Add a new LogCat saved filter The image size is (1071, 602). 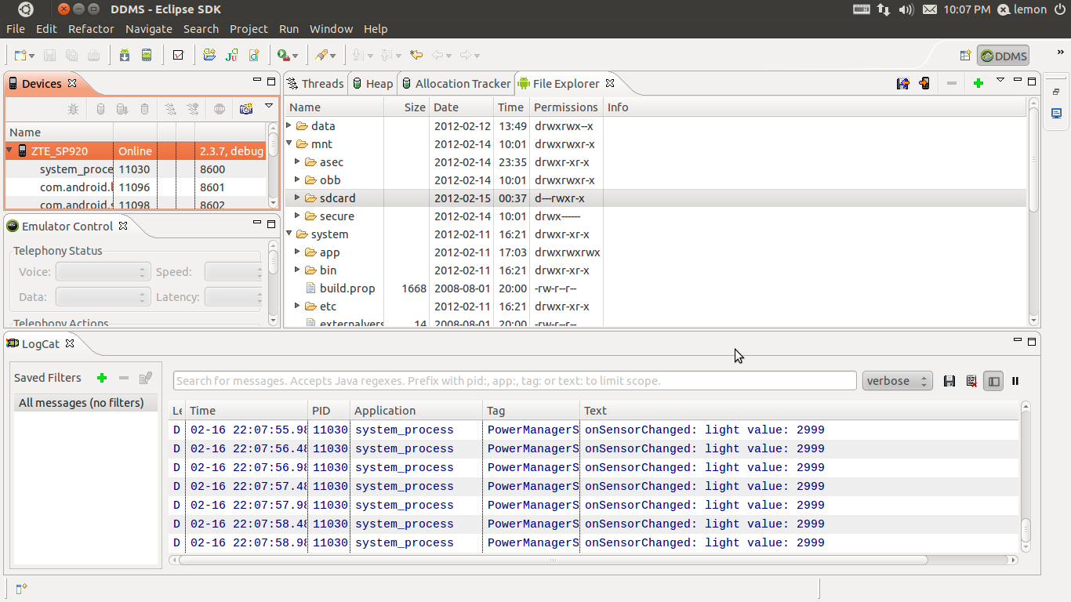tap(102, 378)
